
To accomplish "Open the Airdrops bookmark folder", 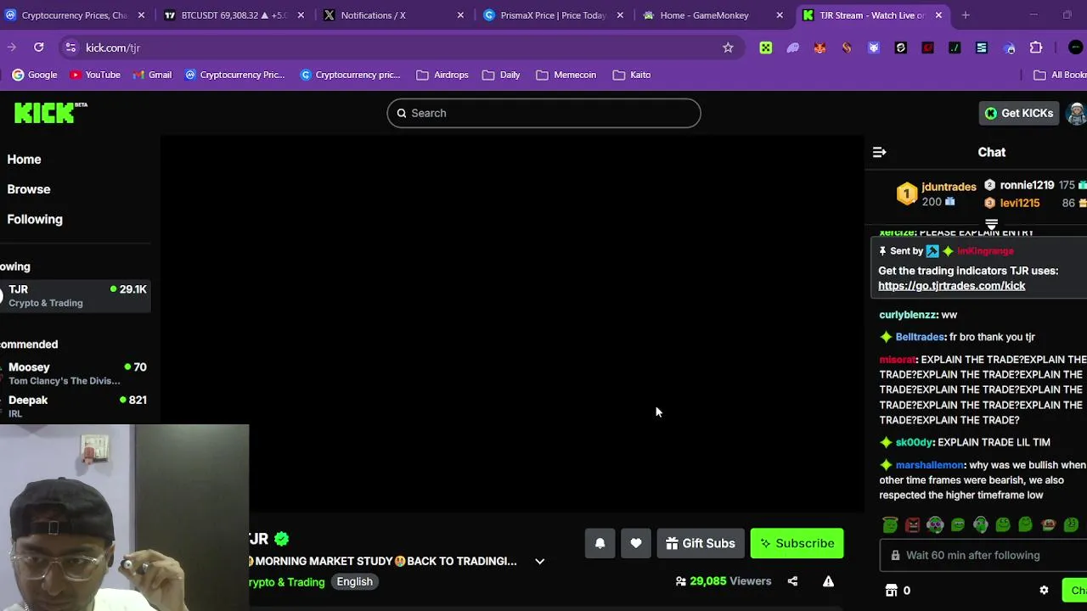I will [x=442, y=75].
